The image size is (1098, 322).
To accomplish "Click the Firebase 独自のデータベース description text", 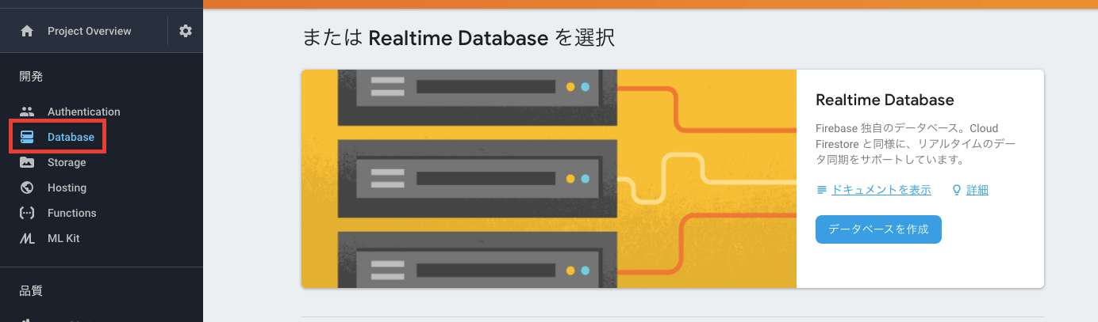I will pos(916,143).
